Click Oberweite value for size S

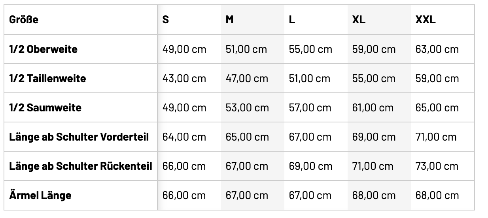pos(184,49)
